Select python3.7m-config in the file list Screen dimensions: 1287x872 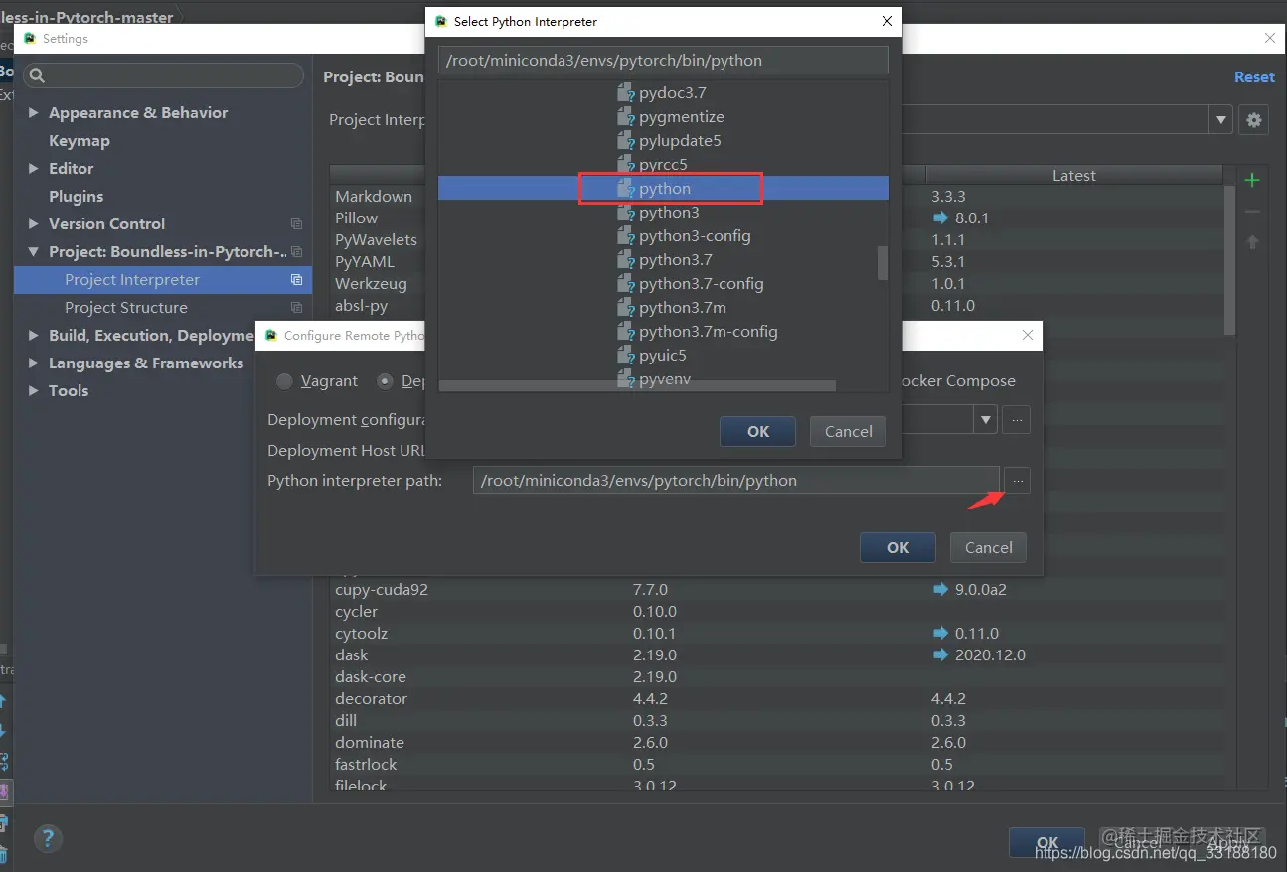709,332
